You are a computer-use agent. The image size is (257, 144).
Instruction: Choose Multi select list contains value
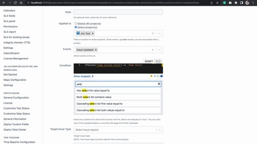tap(118, 97)
